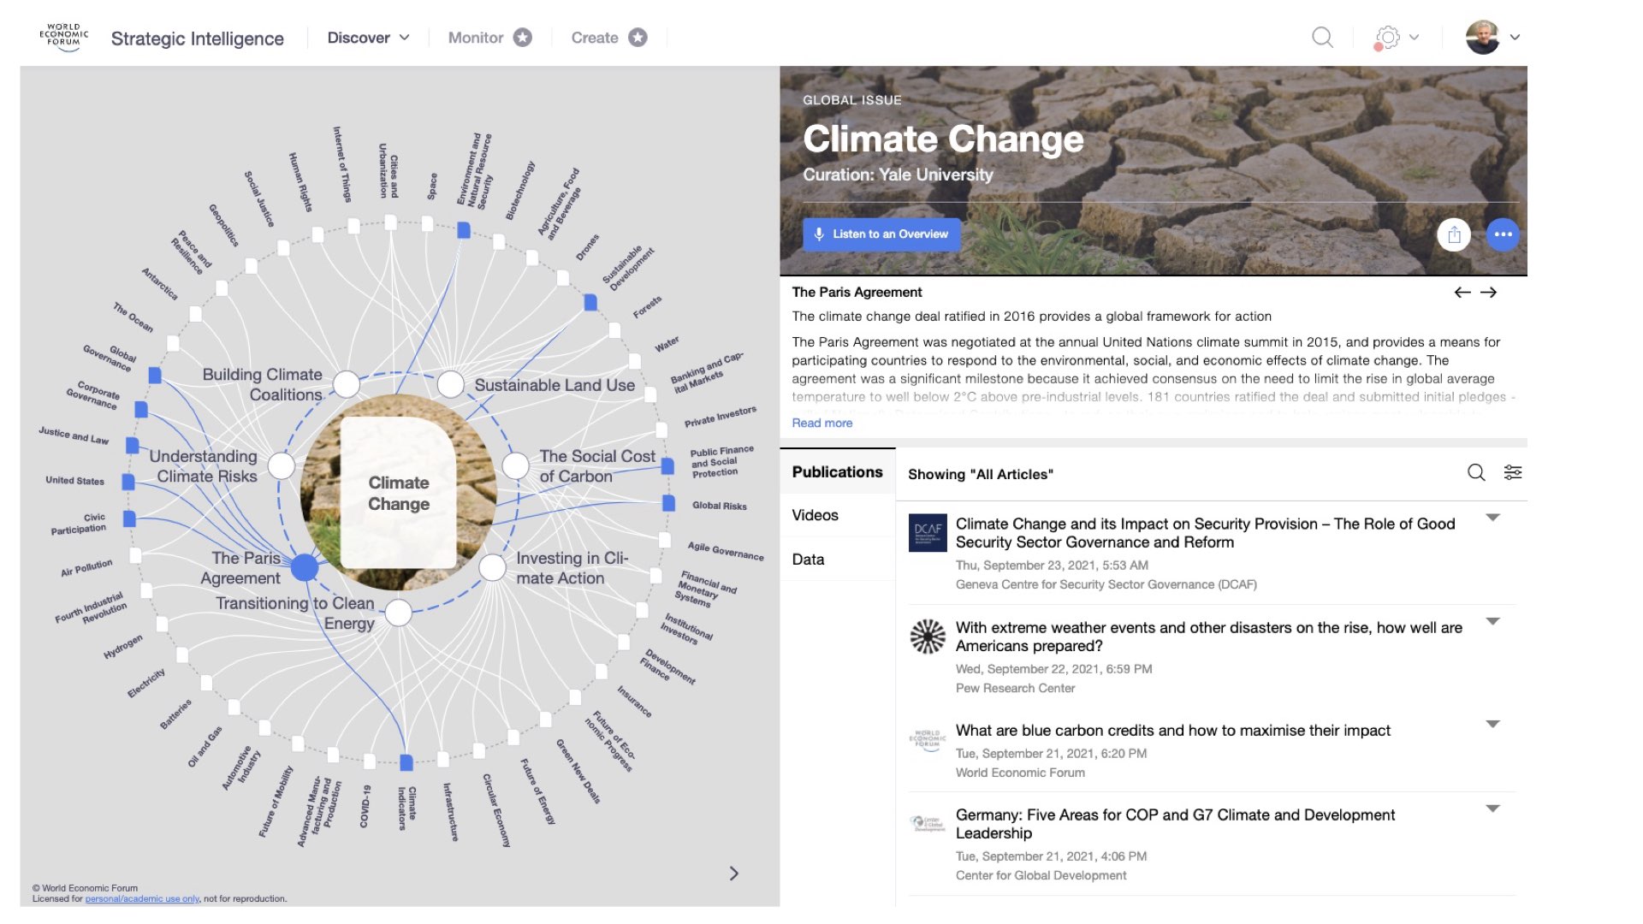Click the Global Risks blue topic marker
The width and height of the screenshot is (1643, 924).
669,503
